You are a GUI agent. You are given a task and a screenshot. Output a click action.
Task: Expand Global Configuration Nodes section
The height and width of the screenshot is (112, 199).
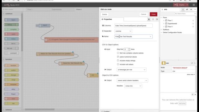(161, 32)
